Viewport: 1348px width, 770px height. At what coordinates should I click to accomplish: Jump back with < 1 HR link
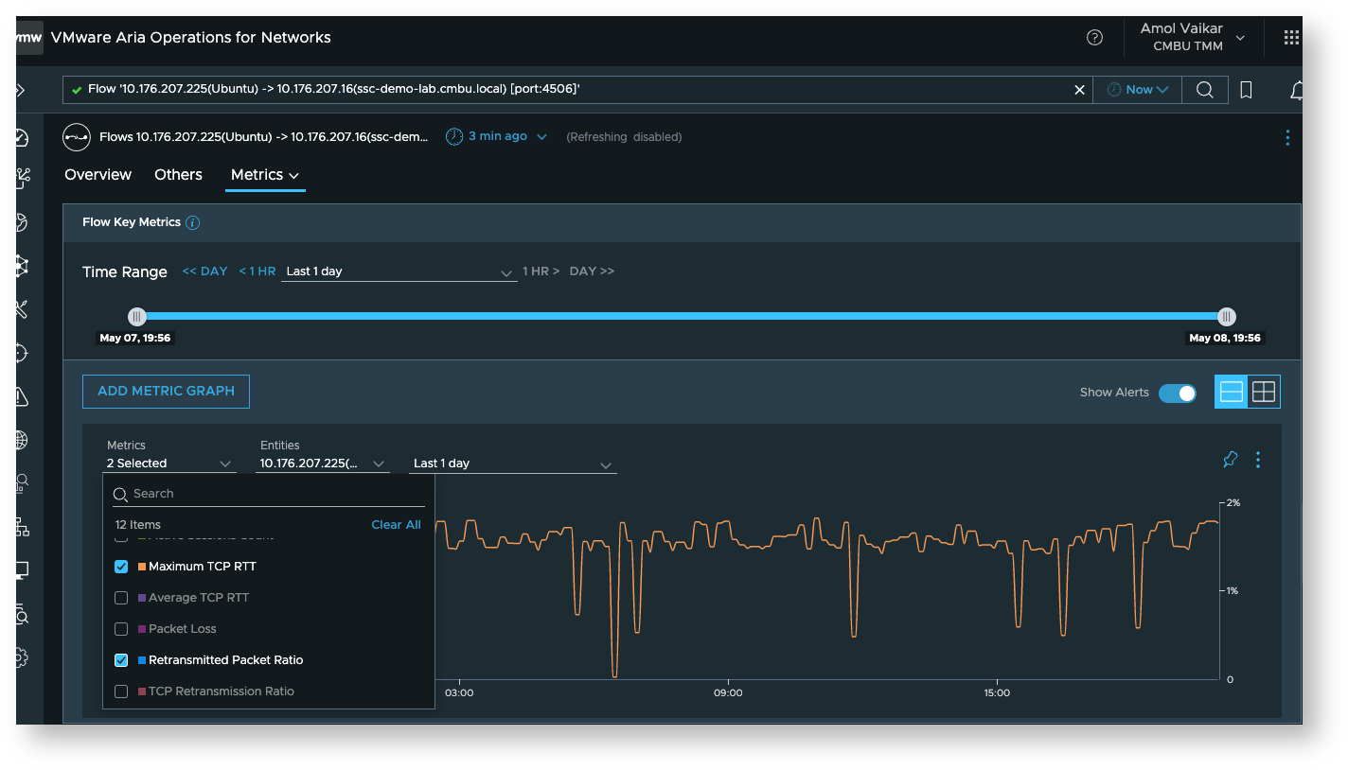(257, 271)
